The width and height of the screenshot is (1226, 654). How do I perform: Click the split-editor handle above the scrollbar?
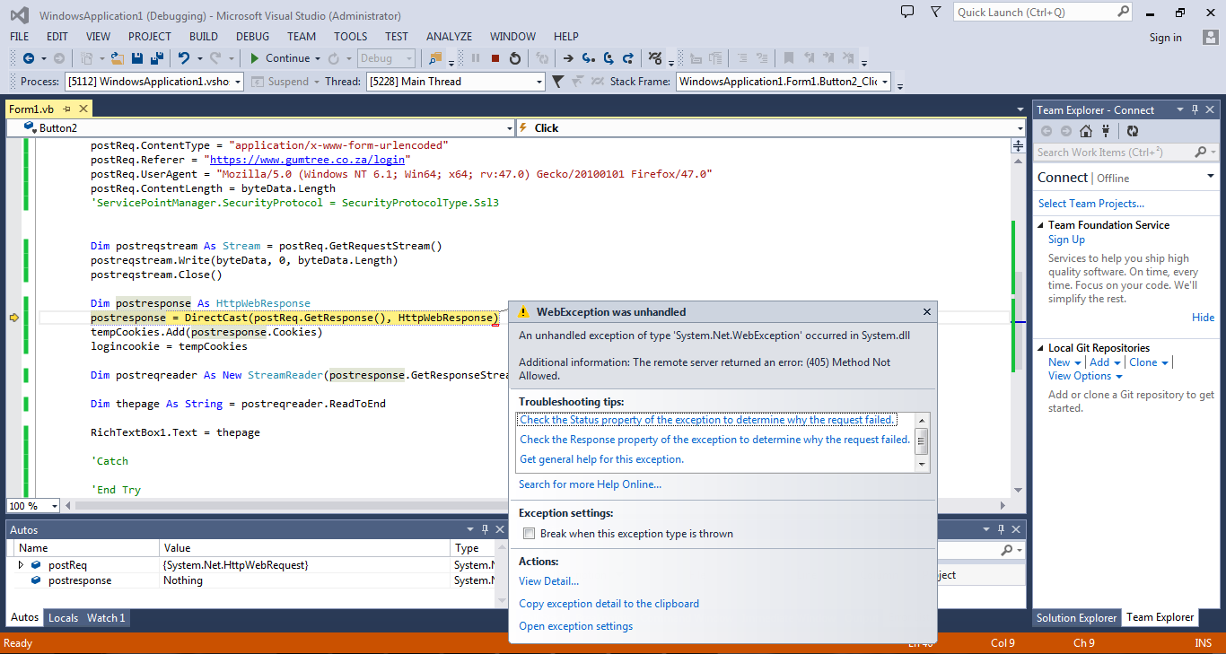tap(1018, 145)
